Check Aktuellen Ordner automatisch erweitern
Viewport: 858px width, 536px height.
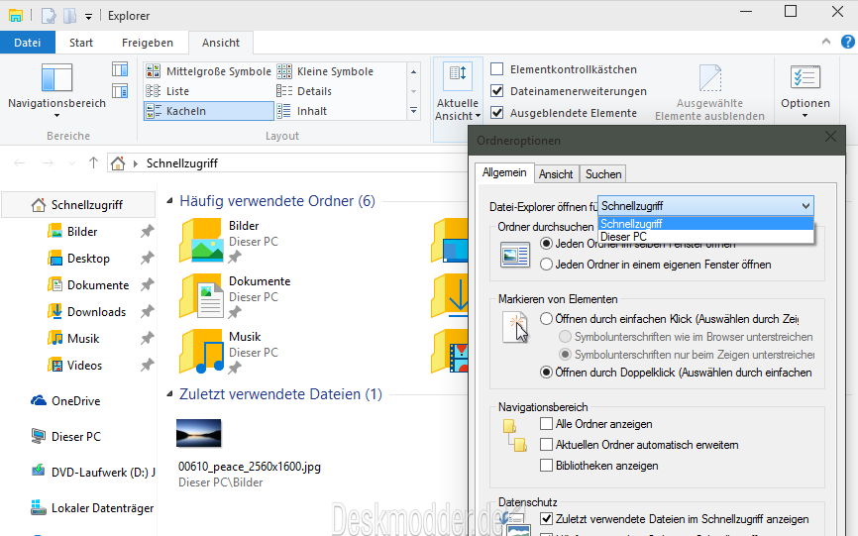pos(546,445)
